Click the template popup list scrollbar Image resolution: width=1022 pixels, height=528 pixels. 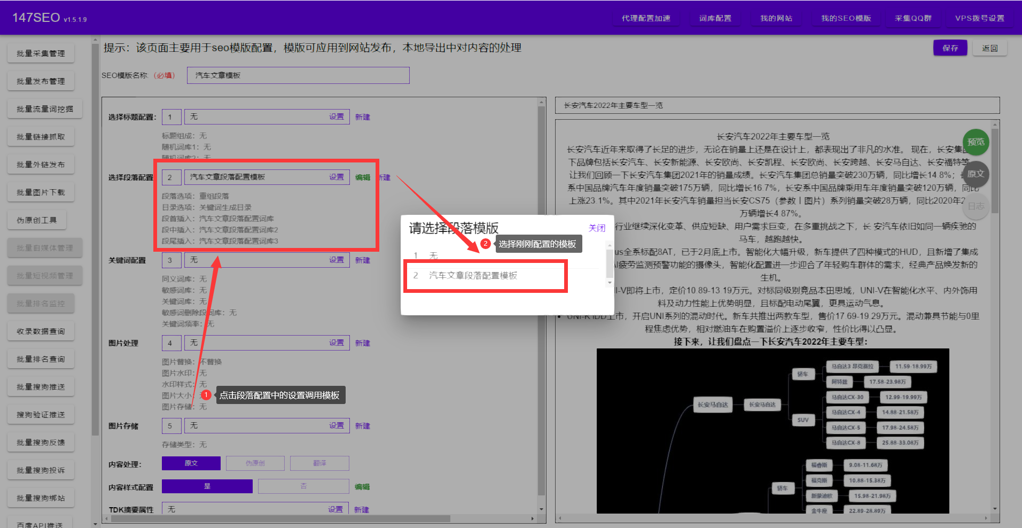(x=610, y=263)
